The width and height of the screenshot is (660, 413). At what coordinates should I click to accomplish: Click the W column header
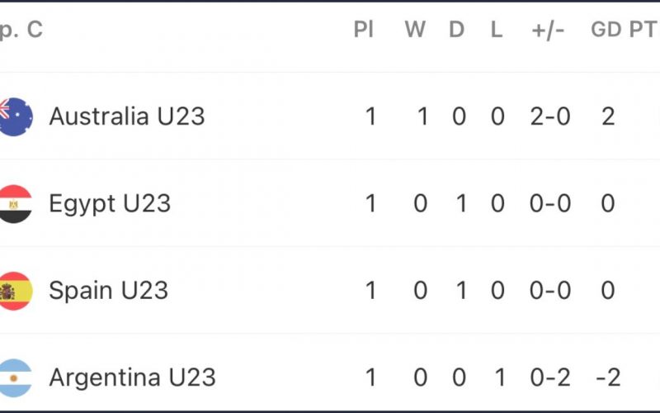tap(415, 30)
